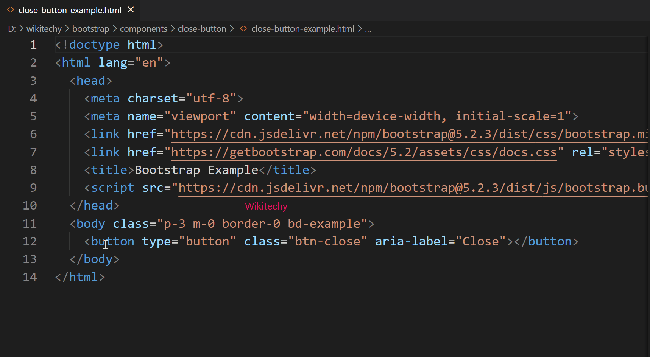Click line number 12 in the gutter
The width and height of the screenshot is (650, 357).
pos(30,241)
